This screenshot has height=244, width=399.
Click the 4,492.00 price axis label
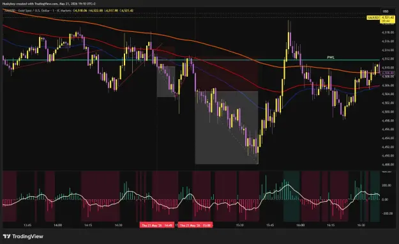(388, 147)
